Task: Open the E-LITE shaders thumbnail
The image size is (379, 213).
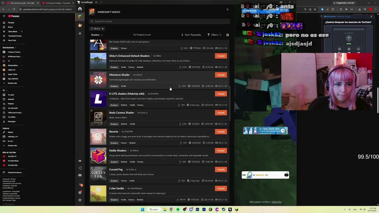Action: point(98,99)
